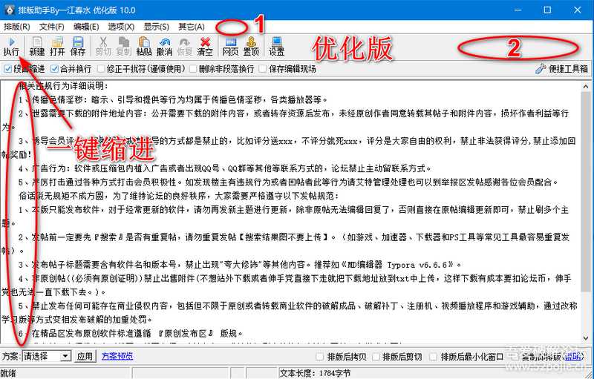The image size is (594, 379).
Task: Open the 便捷工具箱 toolbox
Action: [x=561, y=69]
